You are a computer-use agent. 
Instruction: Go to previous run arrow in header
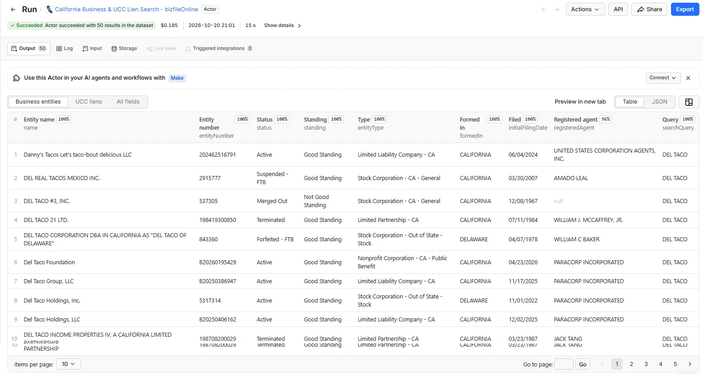[x=544, y=9]
